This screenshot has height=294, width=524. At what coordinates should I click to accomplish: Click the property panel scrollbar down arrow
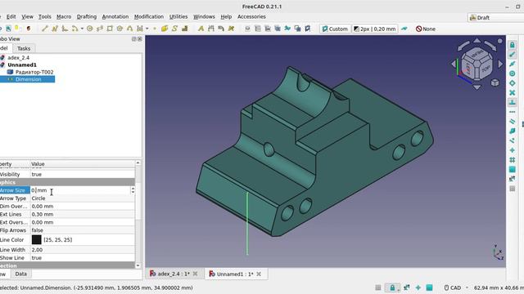(138, 265)
